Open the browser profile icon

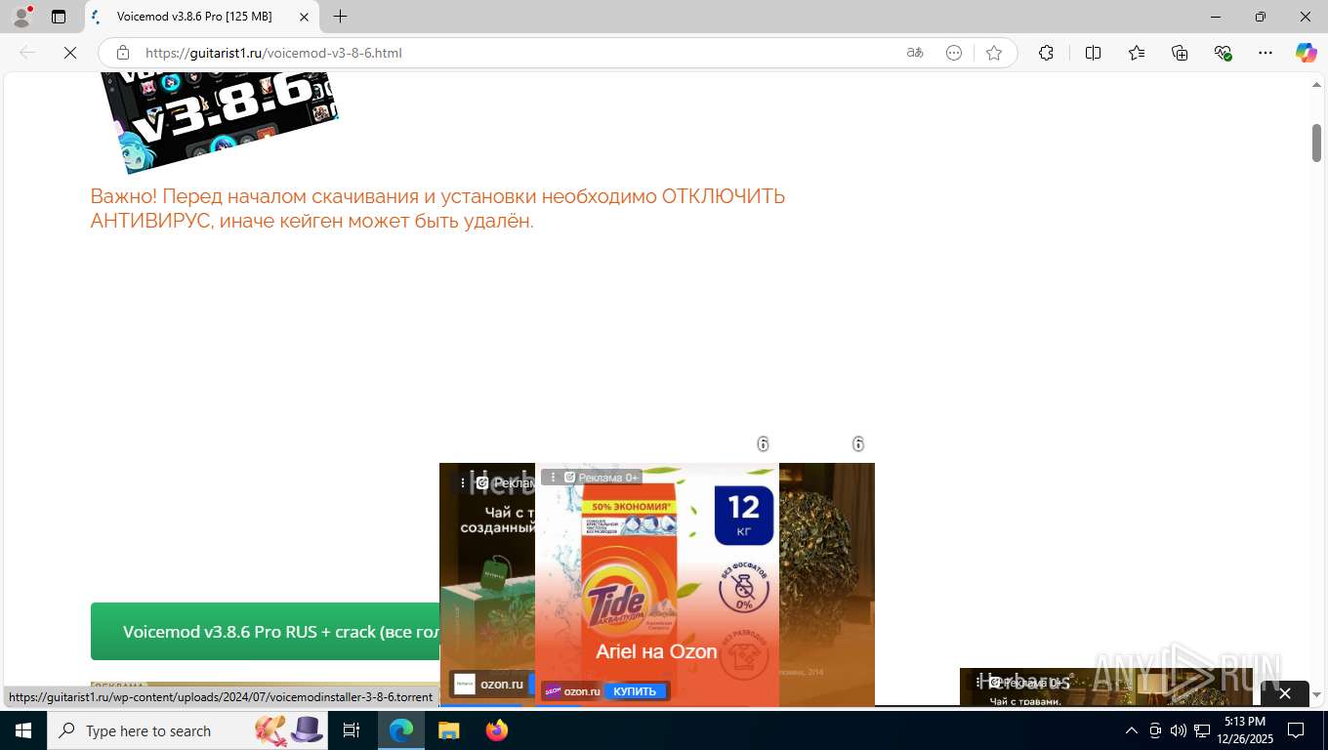coord(21,17)
